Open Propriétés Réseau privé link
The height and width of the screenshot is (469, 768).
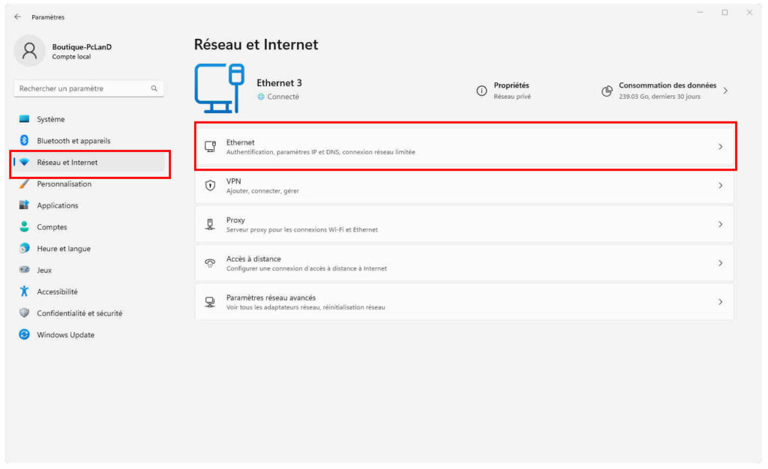(504, 91)
